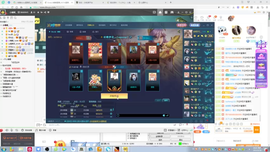
Task: Click the white home icon in the stream toolbar
Action: [x=160, y=12]
